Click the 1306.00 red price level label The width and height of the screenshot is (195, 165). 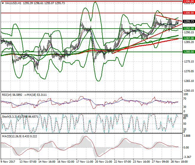pos(189,1)
